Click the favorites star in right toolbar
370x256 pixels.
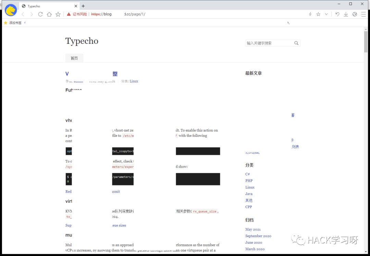coord(318,14)
